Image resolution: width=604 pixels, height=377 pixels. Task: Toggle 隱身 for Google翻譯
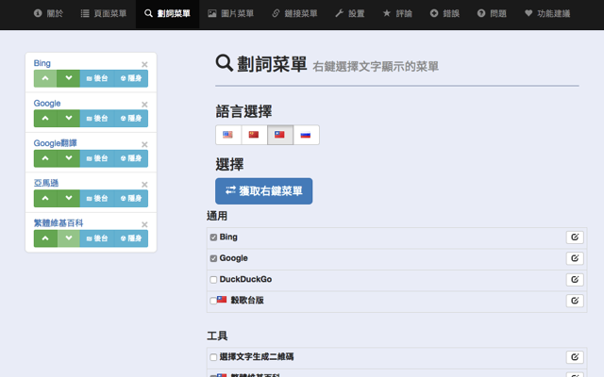[131, 158]
